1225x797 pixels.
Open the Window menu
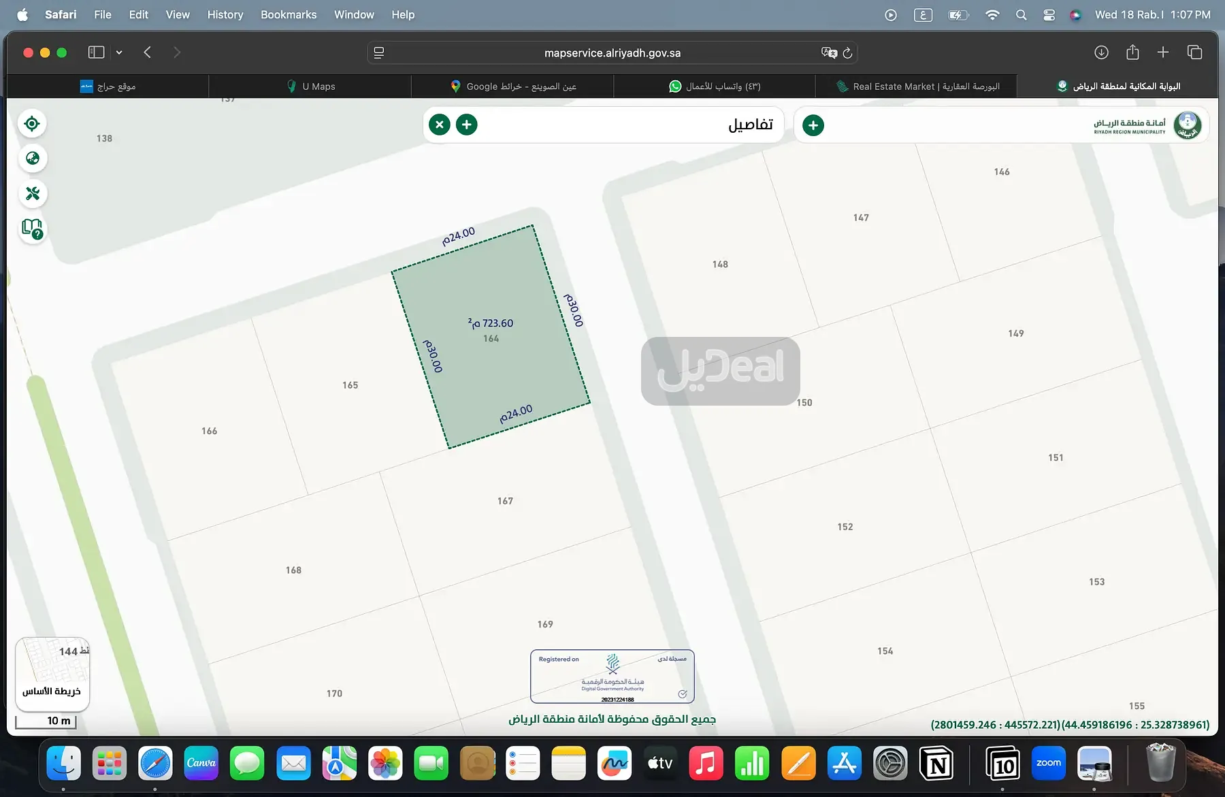pos(354,14)
